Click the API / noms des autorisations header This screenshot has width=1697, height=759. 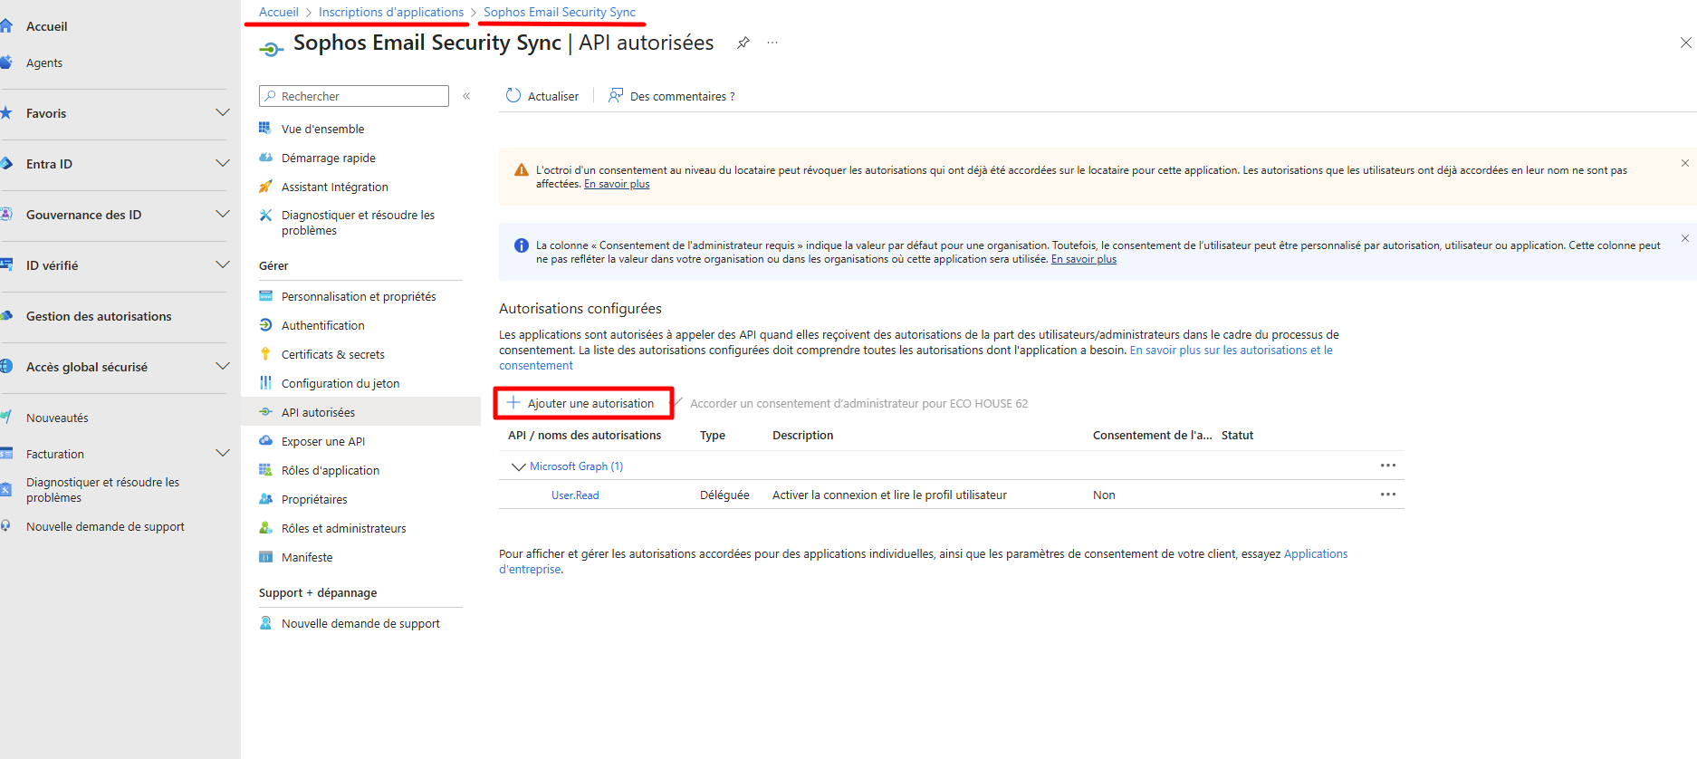[584, 435]
